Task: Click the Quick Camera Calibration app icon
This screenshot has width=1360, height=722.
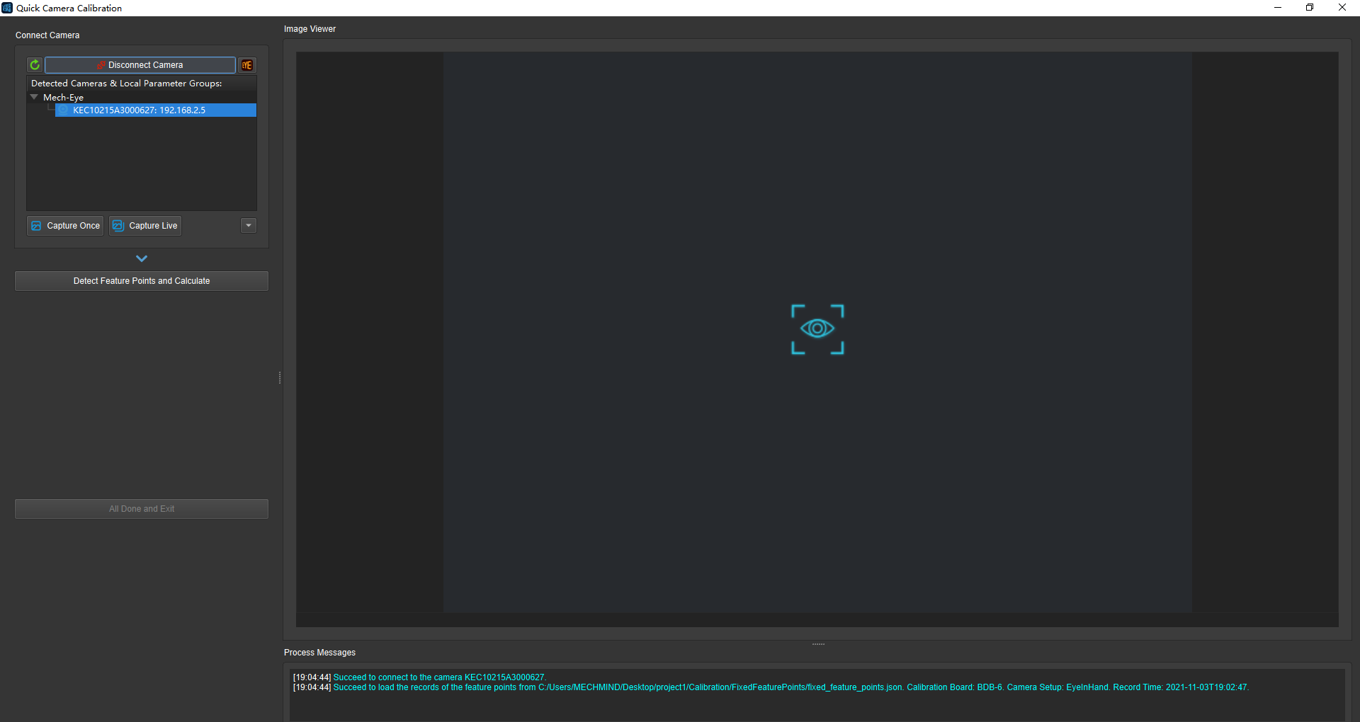Action: (x=7, y=8)
